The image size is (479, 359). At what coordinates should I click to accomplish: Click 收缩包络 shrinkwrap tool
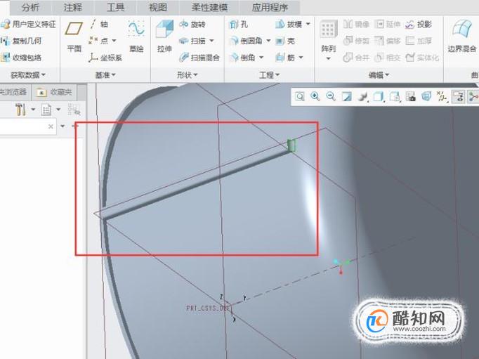21,57
